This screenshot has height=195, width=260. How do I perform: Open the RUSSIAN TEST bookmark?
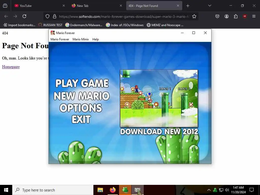[x=50, y=25]
